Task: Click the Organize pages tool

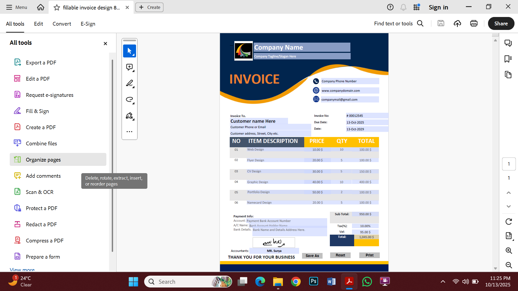Action: (43, 159)
